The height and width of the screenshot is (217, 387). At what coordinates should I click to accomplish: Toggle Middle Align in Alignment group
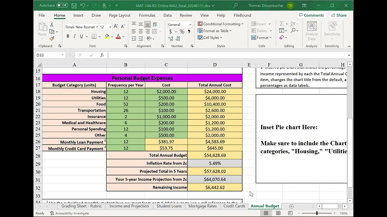point(141,24)
